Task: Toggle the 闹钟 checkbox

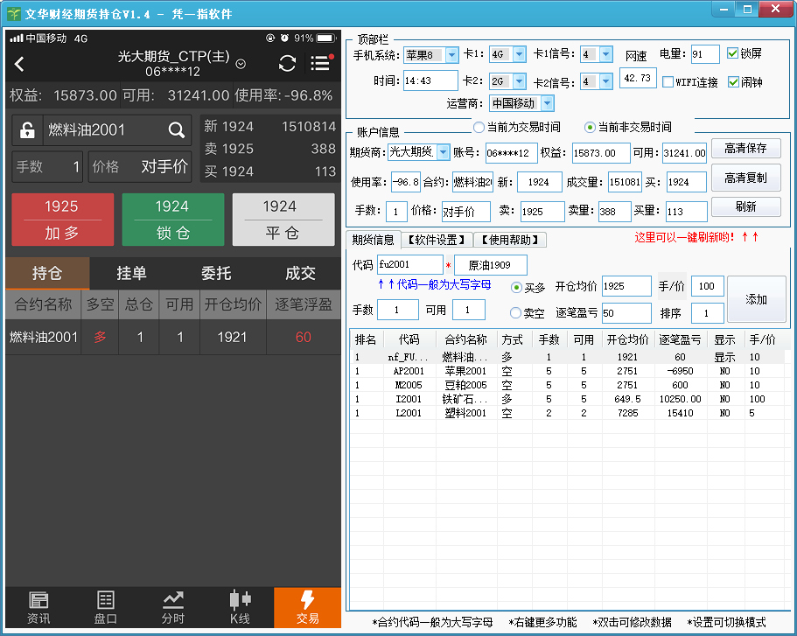Action: click(733, 82)
